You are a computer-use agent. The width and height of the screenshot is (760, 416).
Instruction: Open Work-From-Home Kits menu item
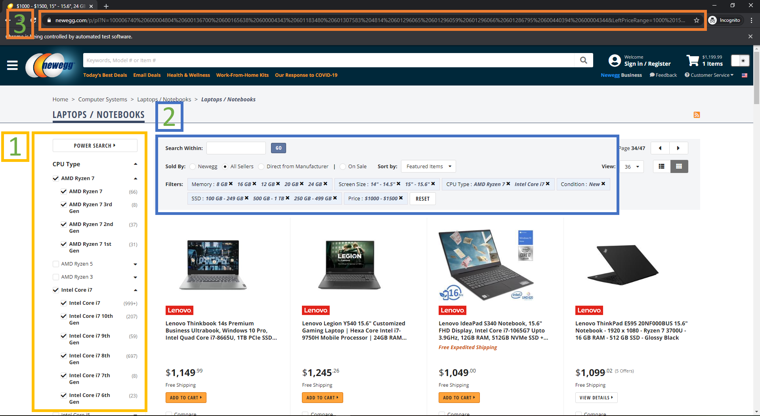[x=243, y=75]
